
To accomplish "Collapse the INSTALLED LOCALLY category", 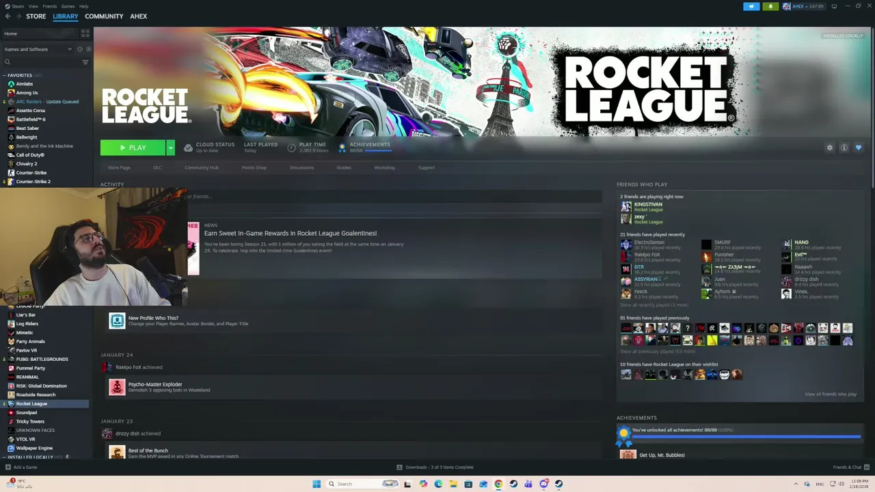I will point(5,457).
